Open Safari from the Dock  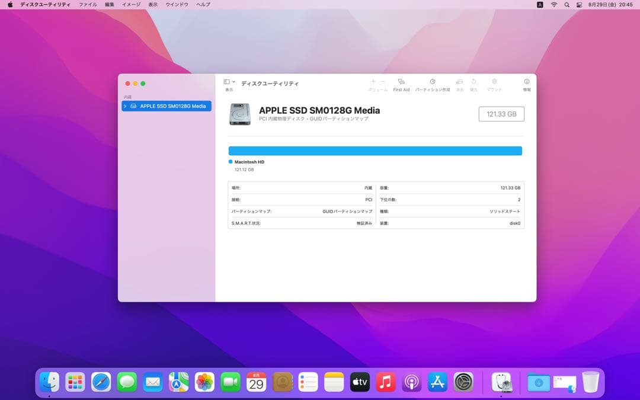(101, 382)
